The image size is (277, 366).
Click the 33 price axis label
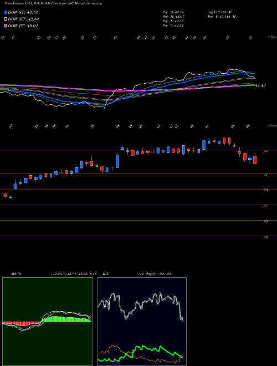tap(265, 237)
